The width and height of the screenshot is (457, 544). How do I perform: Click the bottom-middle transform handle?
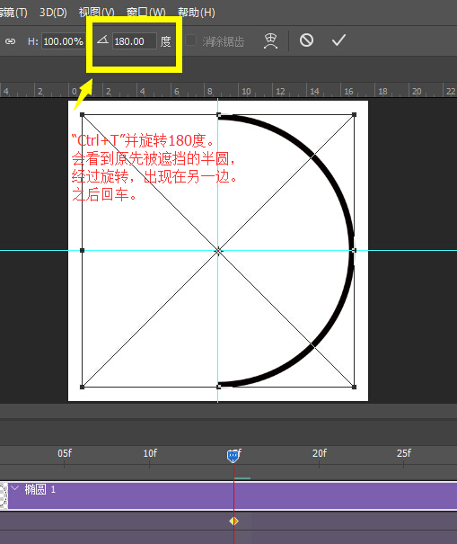218,387
